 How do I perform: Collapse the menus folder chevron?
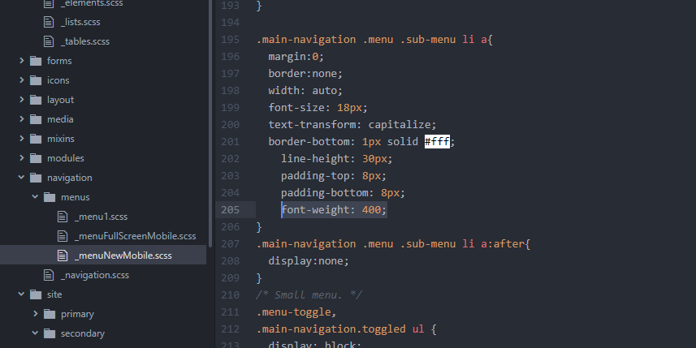coord(35,197)
